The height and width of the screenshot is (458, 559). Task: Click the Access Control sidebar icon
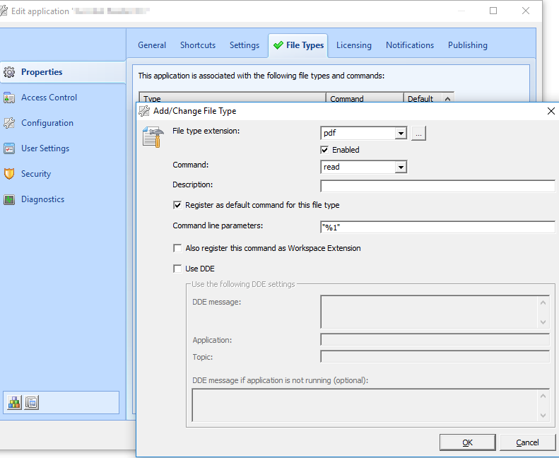(9, 98)
